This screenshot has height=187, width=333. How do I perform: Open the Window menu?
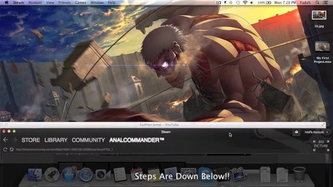[97, 3]
